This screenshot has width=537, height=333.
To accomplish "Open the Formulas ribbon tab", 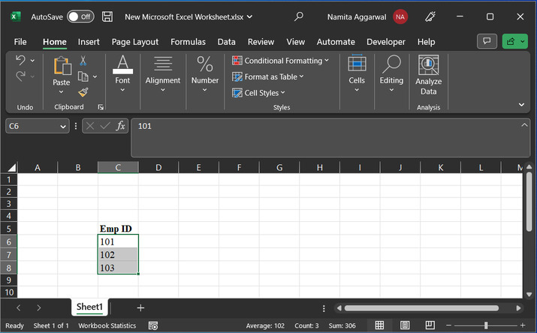I will [x=188, y=42].
